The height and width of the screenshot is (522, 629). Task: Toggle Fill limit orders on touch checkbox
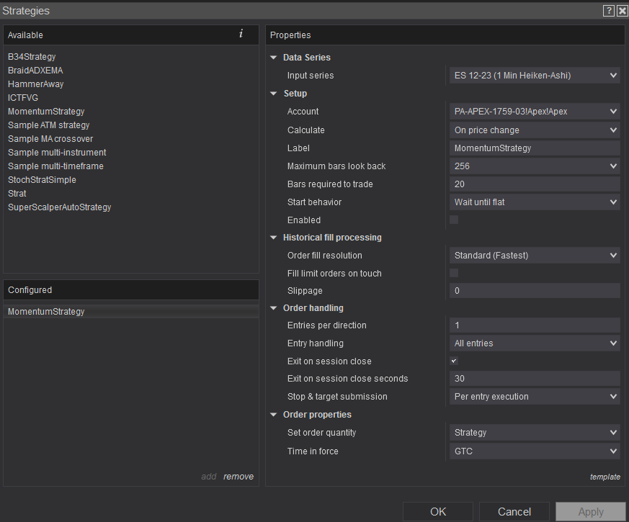[454, 273]
